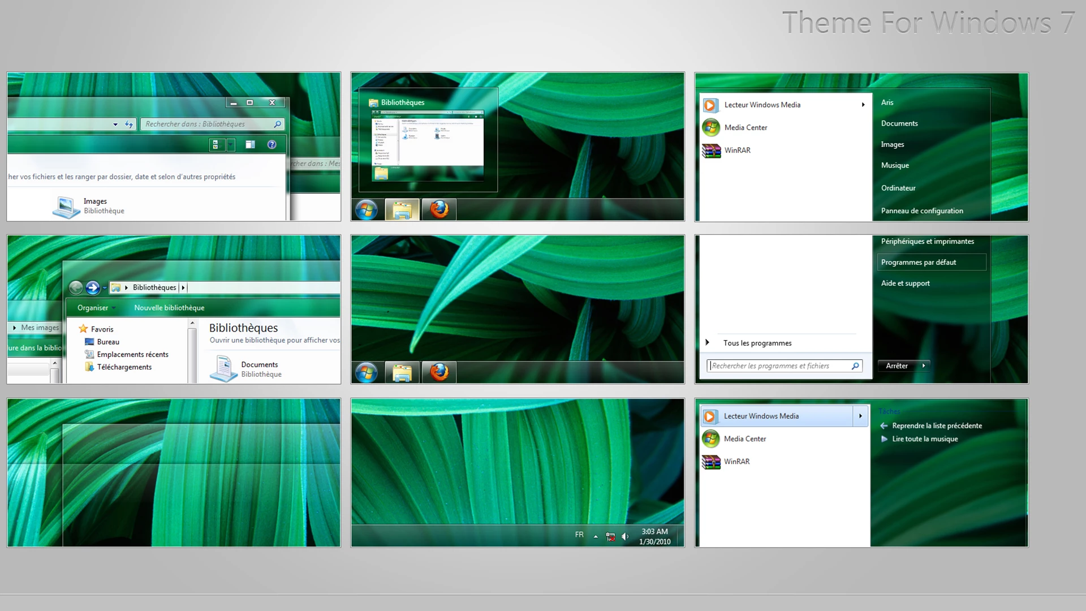This screenshot has width=1086, height=611.
Task: Click the Arrêter shutdown button
Action: point(897,365)
